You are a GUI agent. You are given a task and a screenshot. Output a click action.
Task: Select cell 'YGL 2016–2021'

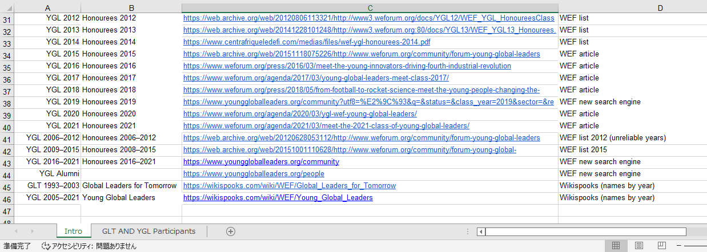tap(47, 162)
